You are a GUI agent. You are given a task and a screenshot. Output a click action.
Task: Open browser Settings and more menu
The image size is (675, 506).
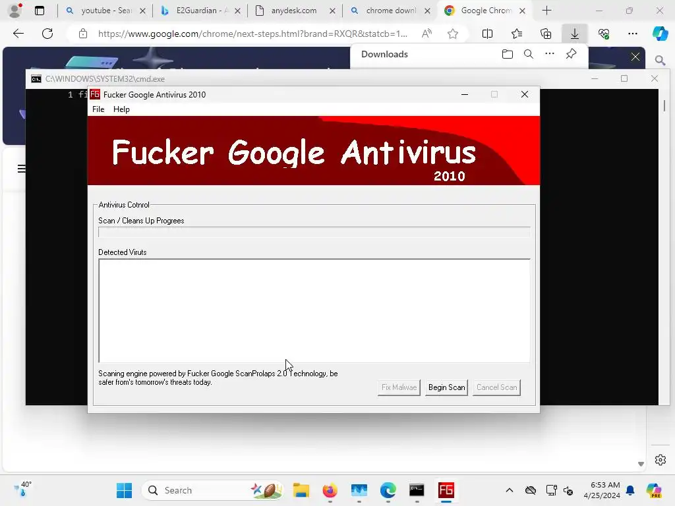(632, 34)
